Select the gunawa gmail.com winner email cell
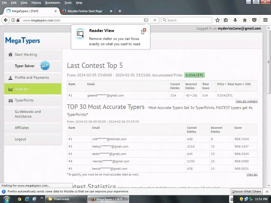The width and height of the screenshot is (271, 203). click(x=127, y=95)
